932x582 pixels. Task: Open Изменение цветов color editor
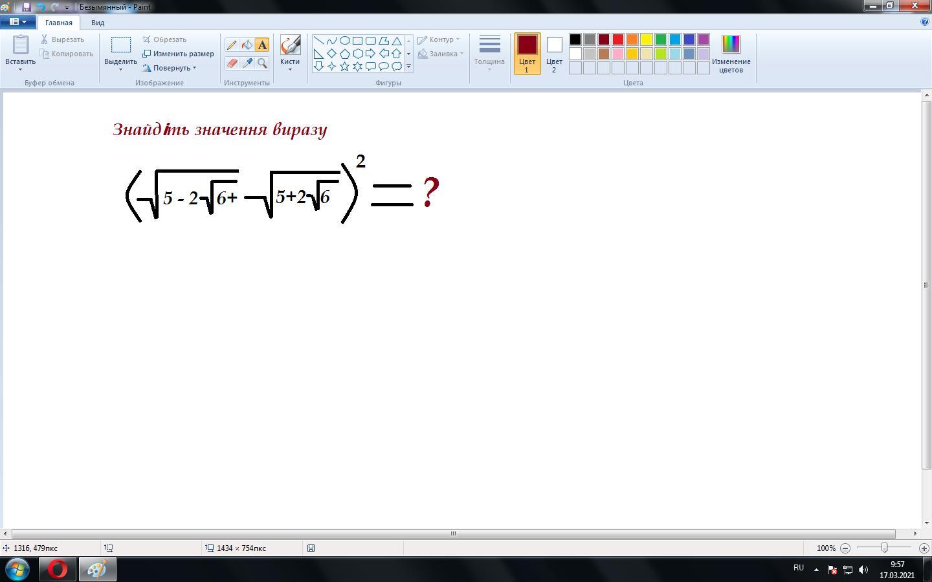[731, 54]
